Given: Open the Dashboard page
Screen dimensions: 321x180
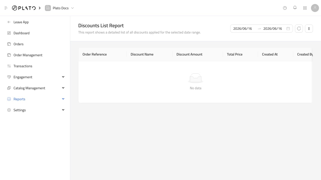Looking at the screenshot, I should click(22, 33).
